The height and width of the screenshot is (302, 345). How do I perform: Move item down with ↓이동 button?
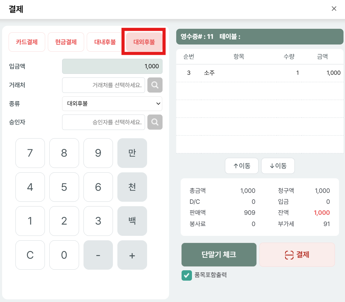pyautogui.click(x=278, y=166)
